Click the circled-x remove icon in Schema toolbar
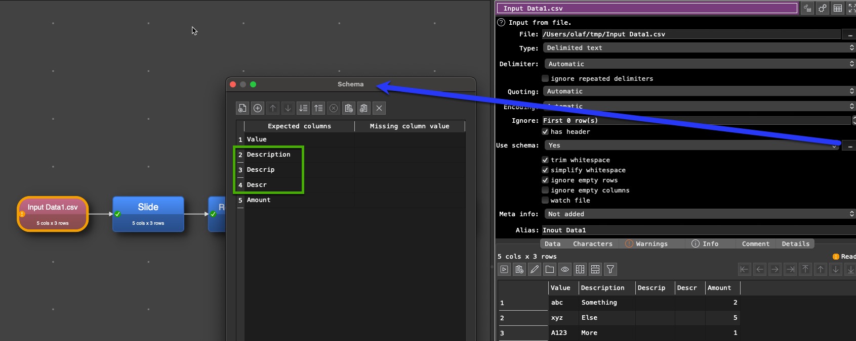Viewport: 856px width, 341px height. [x=334, y=108]
